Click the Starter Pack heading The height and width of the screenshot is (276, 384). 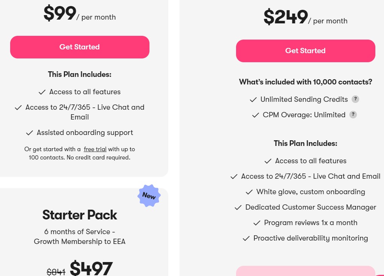(x=79, y=215)
